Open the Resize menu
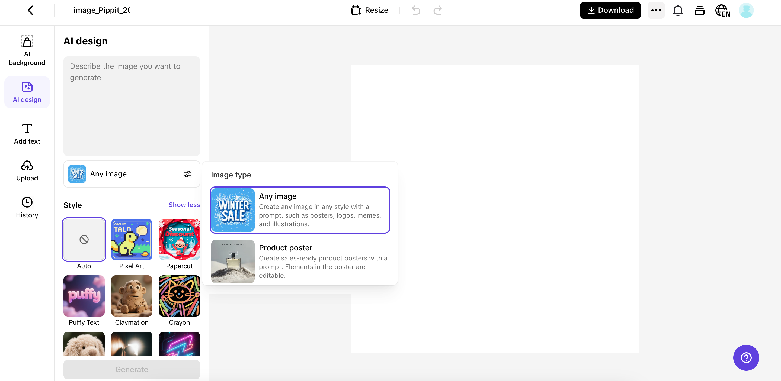The width and height of the screenshot is (781, 381). (x=370, y=10)
